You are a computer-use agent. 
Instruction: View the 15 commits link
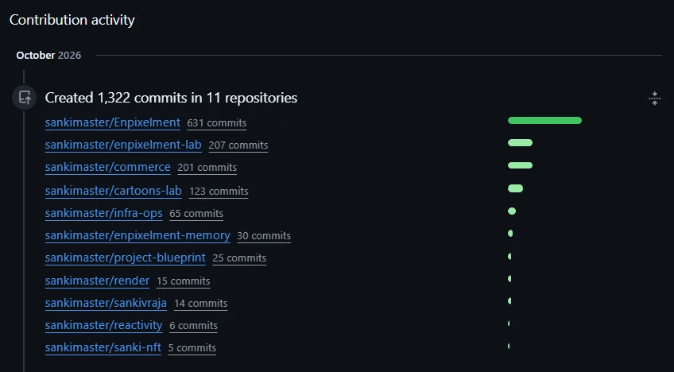tap(184, 281)
